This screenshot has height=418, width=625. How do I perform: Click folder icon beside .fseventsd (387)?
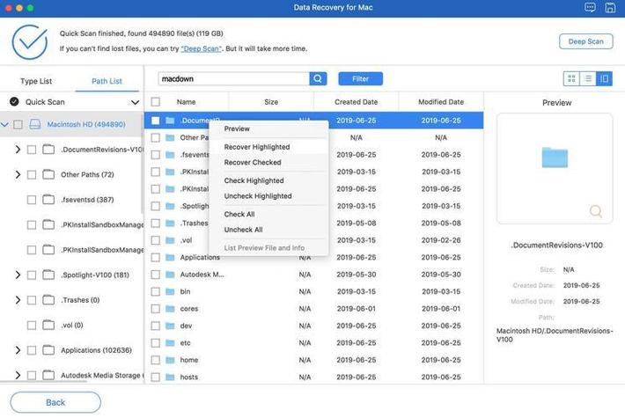[x=48, y=199]
